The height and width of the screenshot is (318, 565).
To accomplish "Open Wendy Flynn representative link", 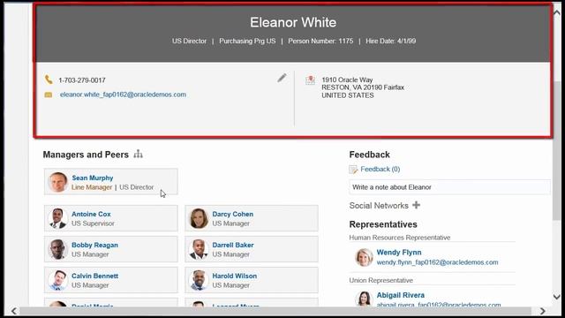I will [399, 252].
